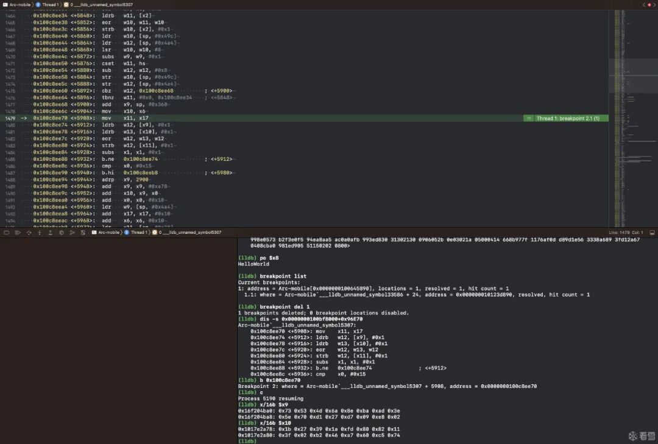Viewport: 658px width, 444px height.
Task: Click the Step Into debug icon
Action: 40,233
